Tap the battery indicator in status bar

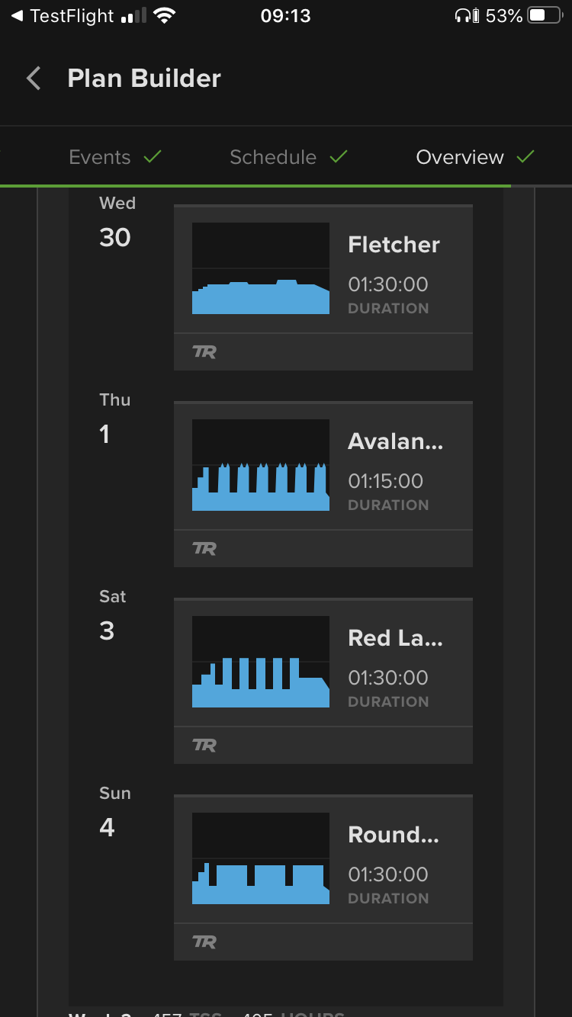(x=545, y=16)
